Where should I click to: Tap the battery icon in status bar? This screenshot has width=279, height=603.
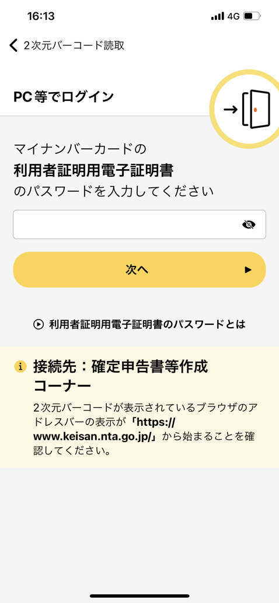(x=253, y=16)
